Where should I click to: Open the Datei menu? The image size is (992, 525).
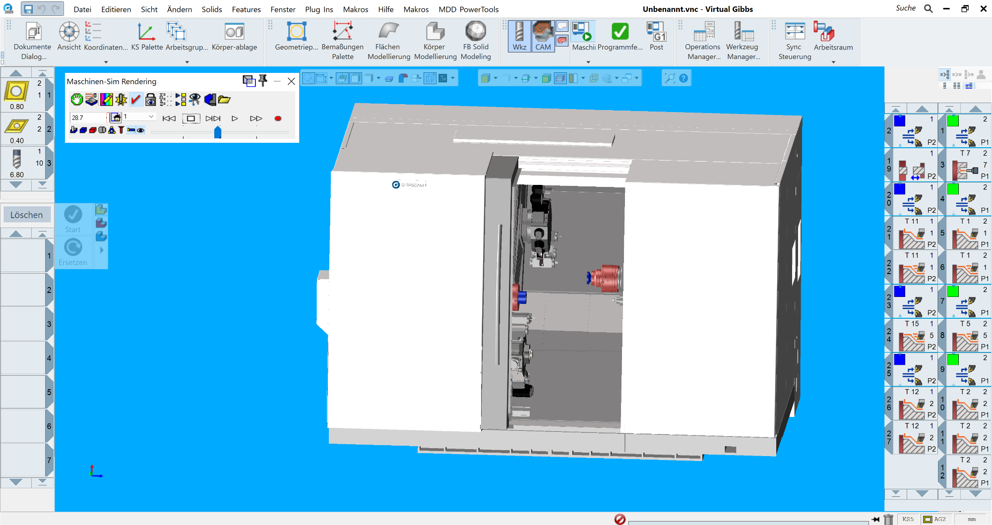[82, 9]
